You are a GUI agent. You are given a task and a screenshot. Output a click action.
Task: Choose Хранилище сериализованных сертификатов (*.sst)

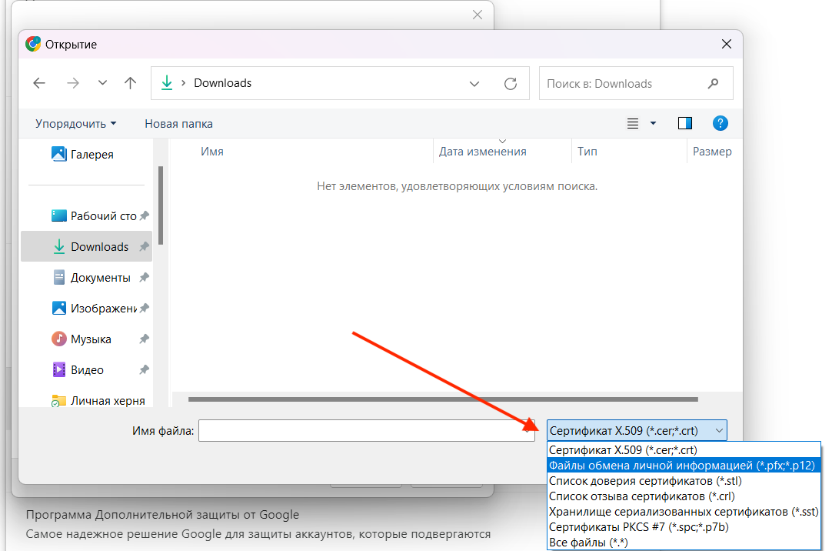[x=684, y=512]
